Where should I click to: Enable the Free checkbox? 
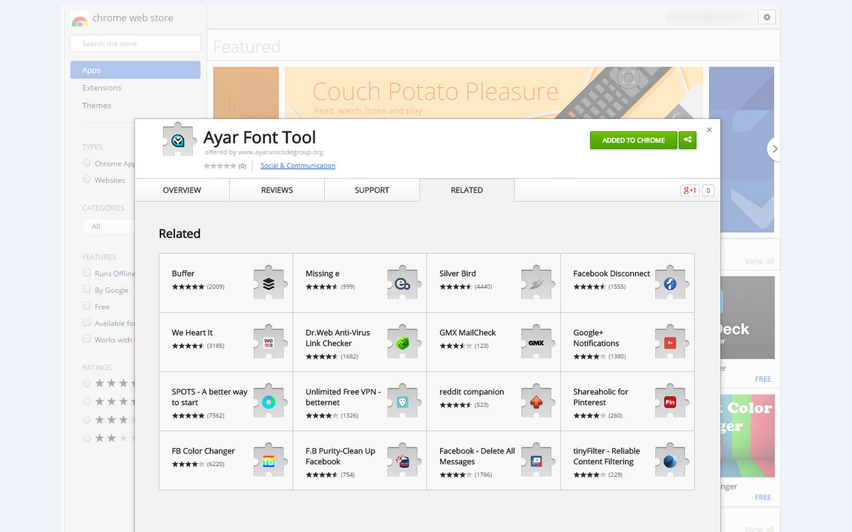(87, 306)
